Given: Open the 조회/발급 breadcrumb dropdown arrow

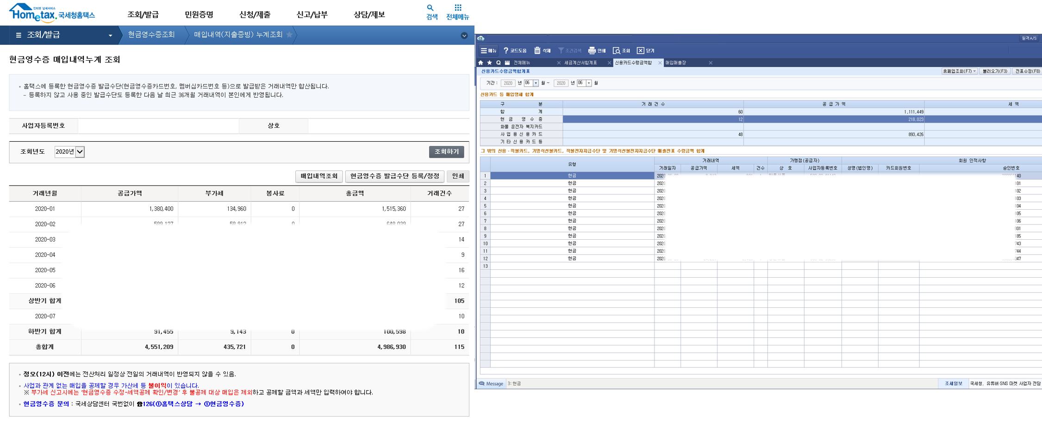Looking at the screenshot, I should (x=110, y=36).
